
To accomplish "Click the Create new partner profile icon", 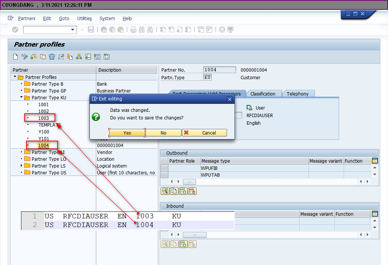I will tap(16, 57).
